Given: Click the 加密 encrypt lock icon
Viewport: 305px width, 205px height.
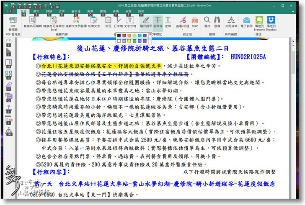Looking at the screenshot, I should (195, 20).
